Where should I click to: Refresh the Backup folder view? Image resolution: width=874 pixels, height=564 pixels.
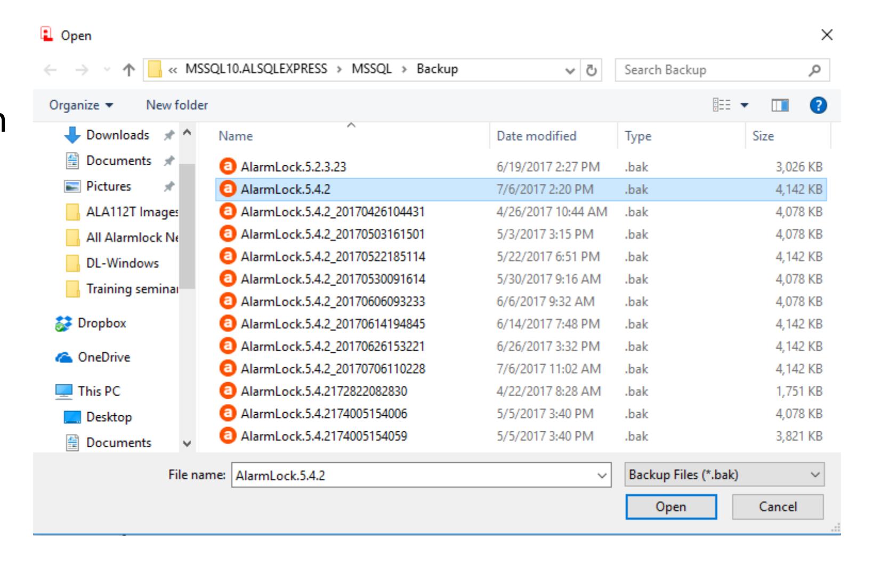click(591, 70)
